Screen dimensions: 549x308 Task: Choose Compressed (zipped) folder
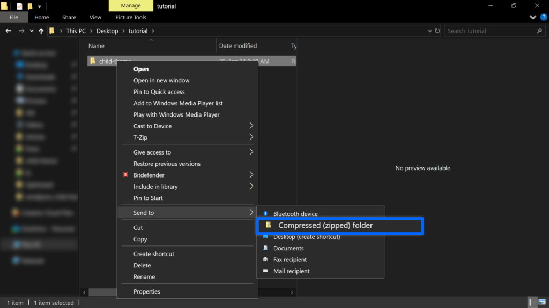340,226
